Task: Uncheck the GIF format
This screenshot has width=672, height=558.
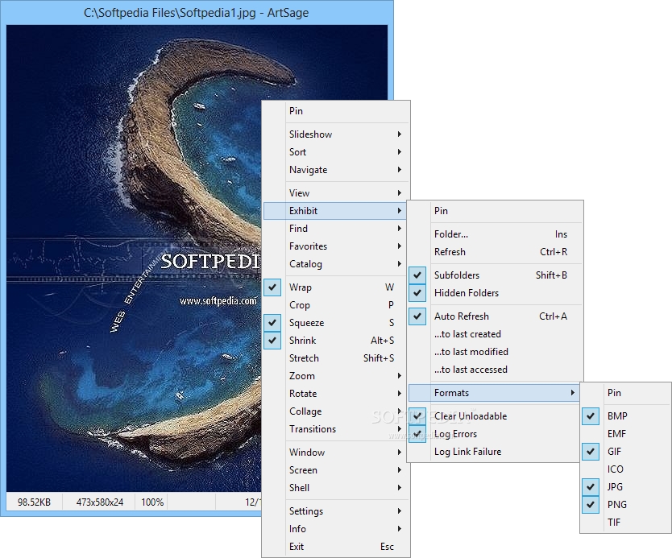Action: click(625, 452)
